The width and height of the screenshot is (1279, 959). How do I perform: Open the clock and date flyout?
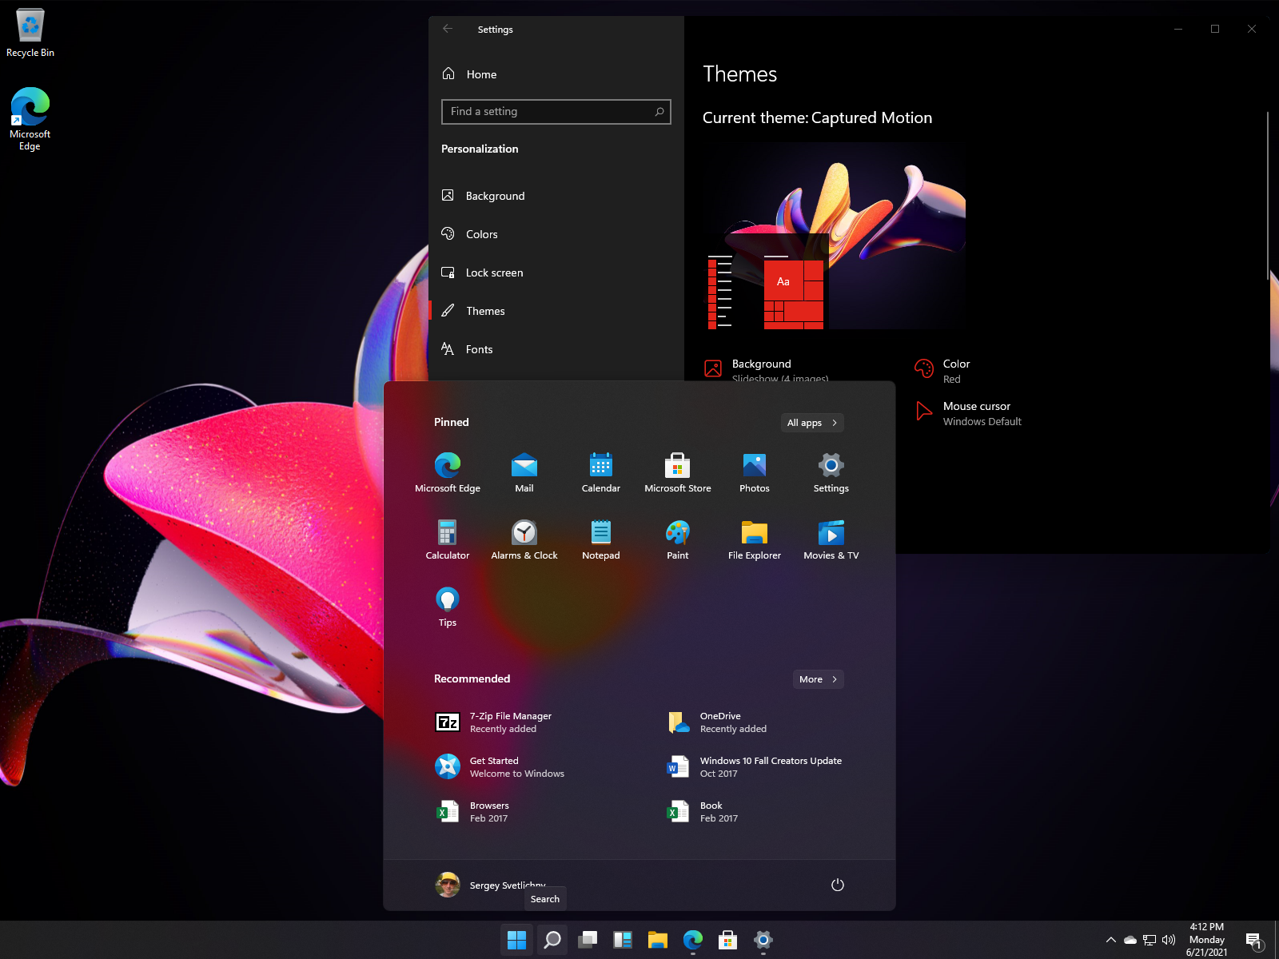[1206, 940]
